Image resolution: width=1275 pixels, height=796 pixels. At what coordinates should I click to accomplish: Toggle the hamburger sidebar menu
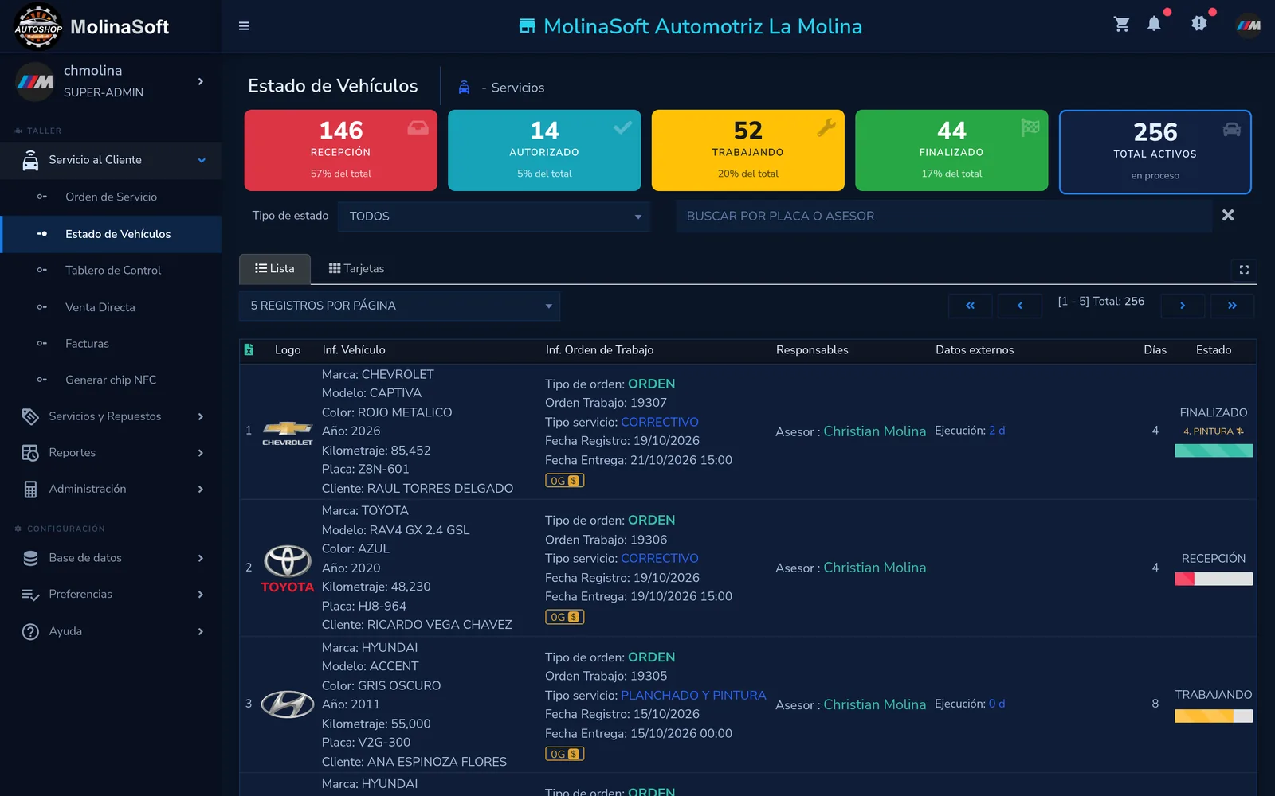[x=244, y=26]
